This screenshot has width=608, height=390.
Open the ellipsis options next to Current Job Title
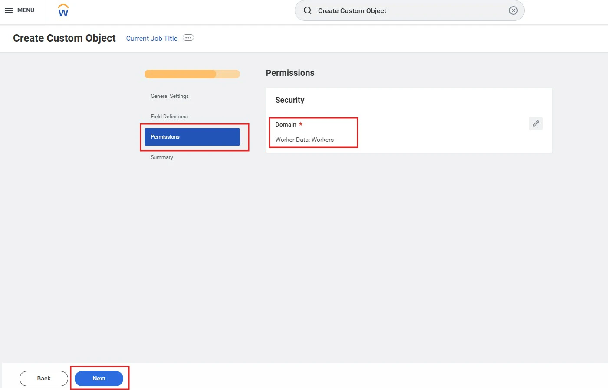point(188,38)
